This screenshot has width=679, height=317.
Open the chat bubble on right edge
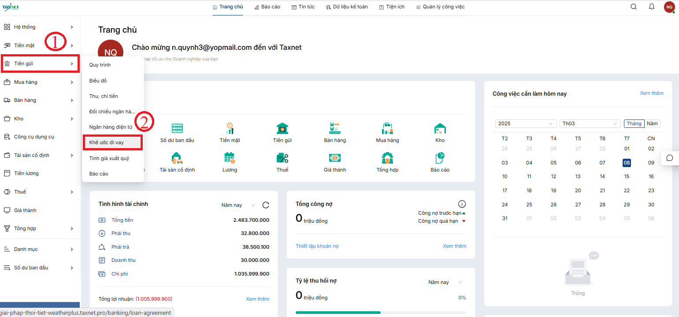670,158
